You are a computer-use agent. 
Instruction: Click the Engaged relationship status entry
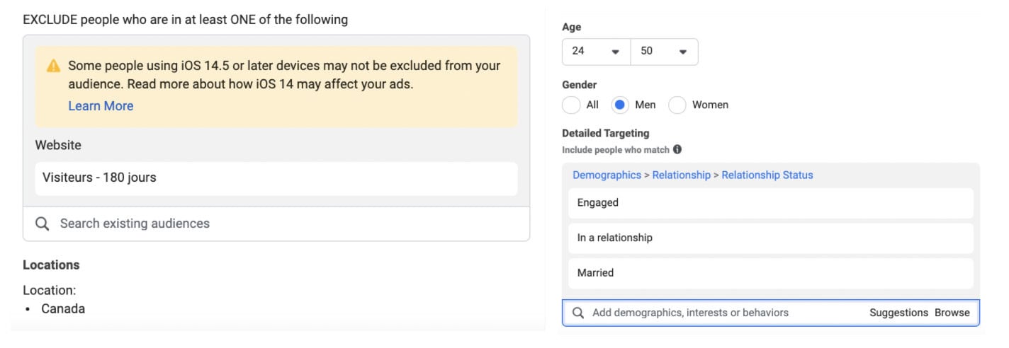(x=770, y=203)
